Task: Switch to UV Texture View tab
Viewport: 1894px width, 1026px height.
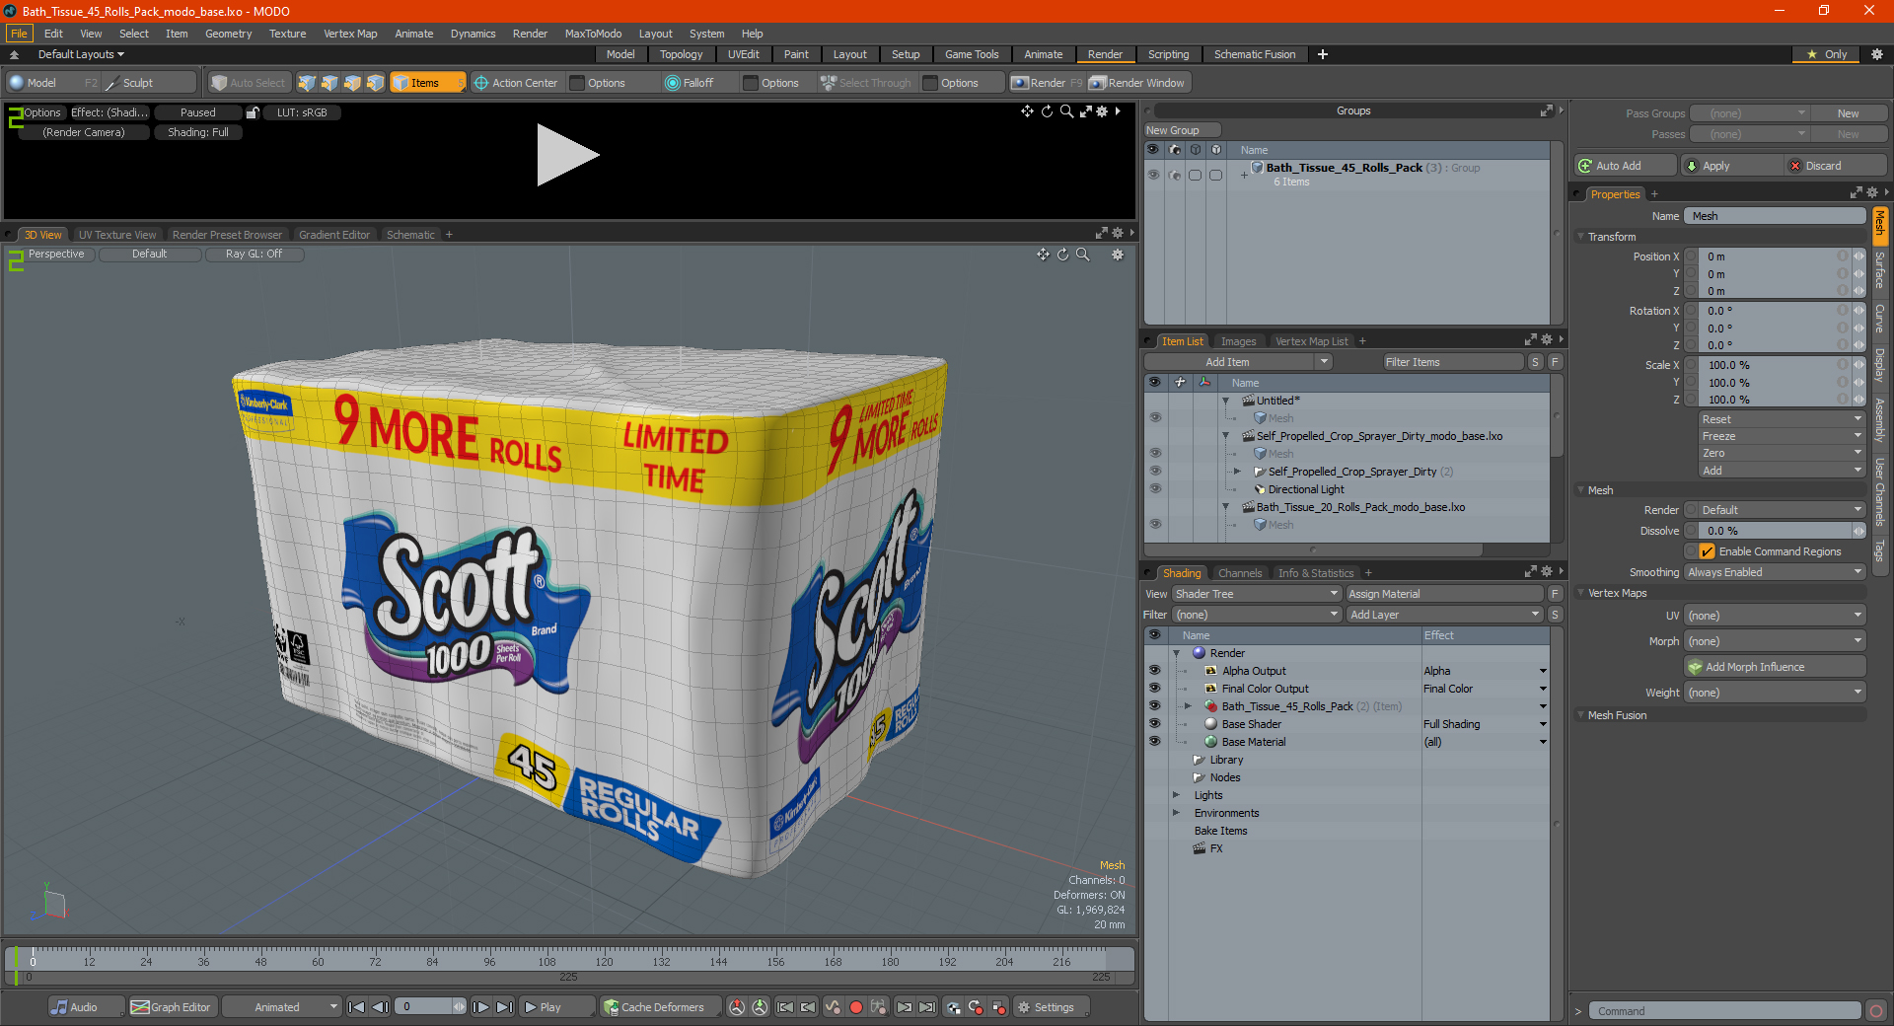Action: [x=117, y=235]
